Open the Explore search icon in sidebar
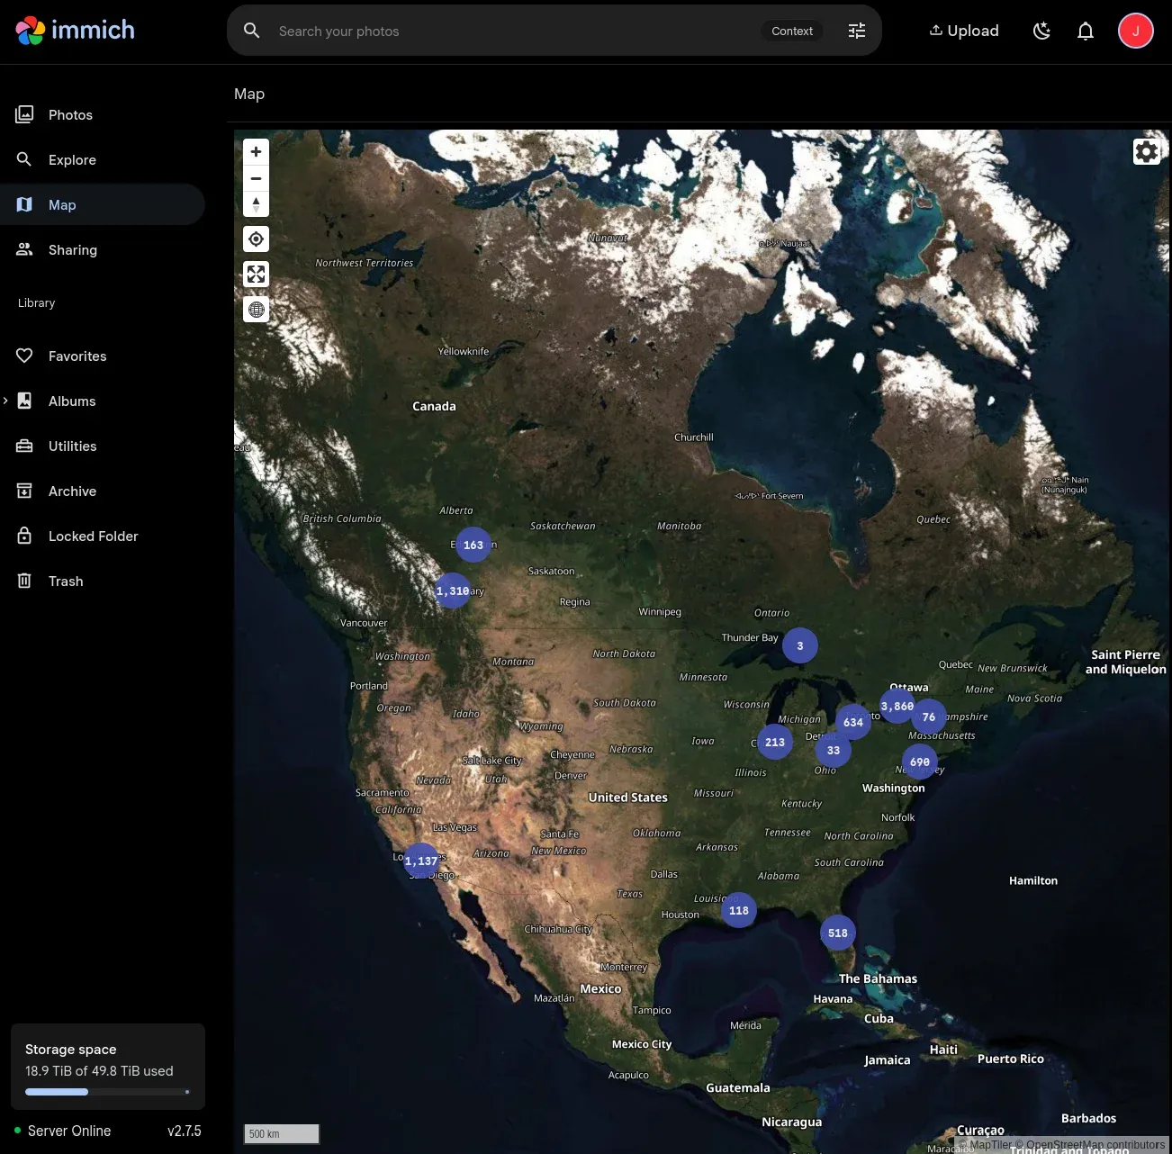The image size is (1172, 1154). (24, 159)
